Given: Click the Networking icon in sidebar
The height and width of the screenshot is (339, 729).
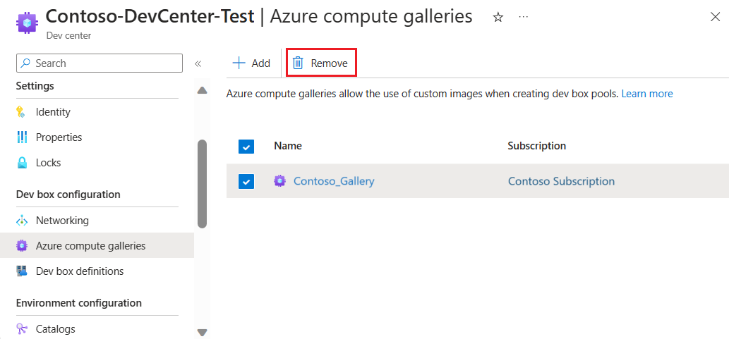Looking at the screenshot, I should click(x=22, y=221).
